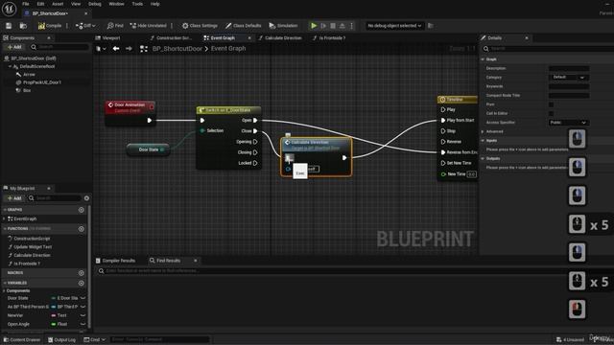The width and height of the screenshot is (614, 345).
Task: Switch to the Construction Script tab
Action: point(171,38)
